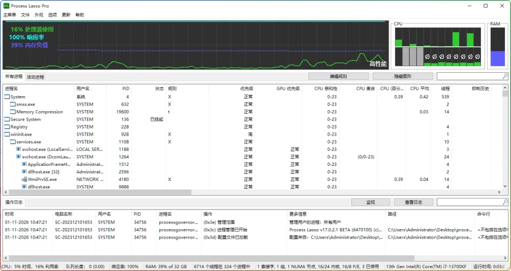This screenshot has height=271, width=511.
Task: Sort the log by 时间 column
Action: tap(28, 214)
